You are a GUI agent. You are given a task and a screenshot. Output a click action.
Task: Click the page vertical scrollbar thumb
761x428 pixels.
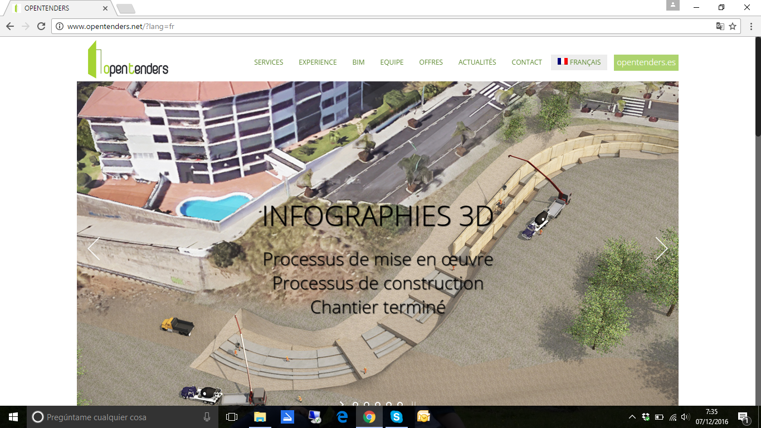click(x=758, y=87)
